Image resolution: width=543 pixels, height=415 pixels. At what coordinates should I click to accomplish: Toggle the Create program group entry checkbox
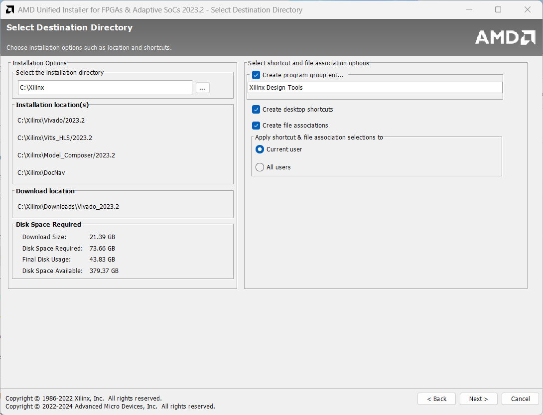tap(256, 75)
